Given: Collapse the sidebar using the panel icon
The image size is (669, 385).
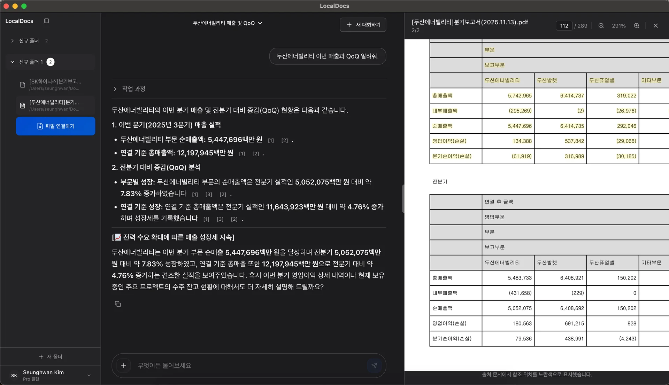Looking at the screenshot, I should (46, 21).
